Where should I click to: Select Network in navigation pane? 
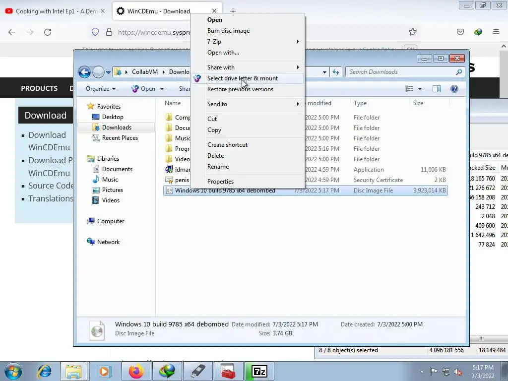(x=108, y=242)
